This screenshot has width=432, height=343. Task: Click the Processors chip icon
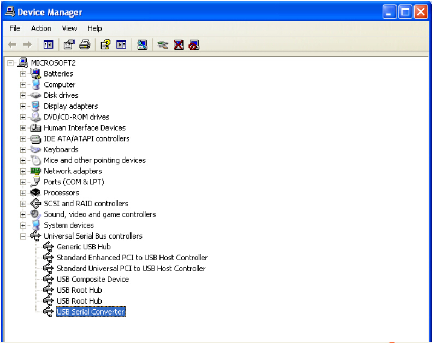point(35,193)
